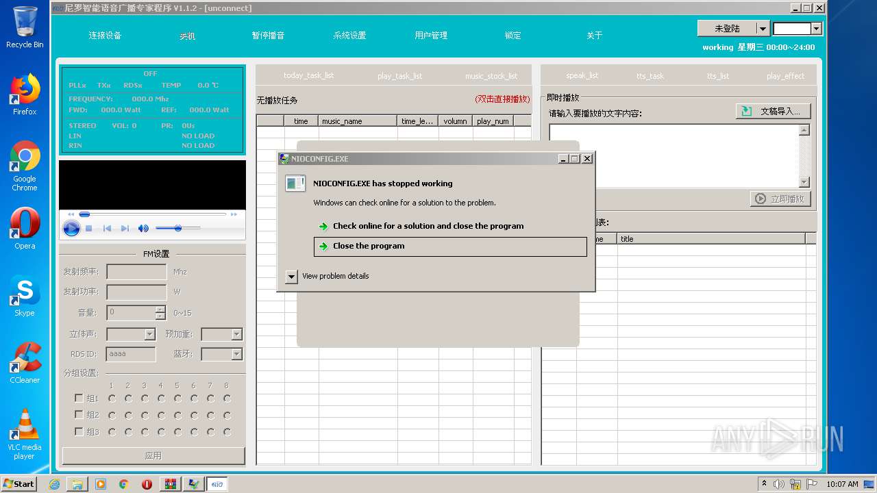This screenshot has height=493, width=877.
Task: Select radio 4 in the 组2 row
Action: [x=161, y=415]
